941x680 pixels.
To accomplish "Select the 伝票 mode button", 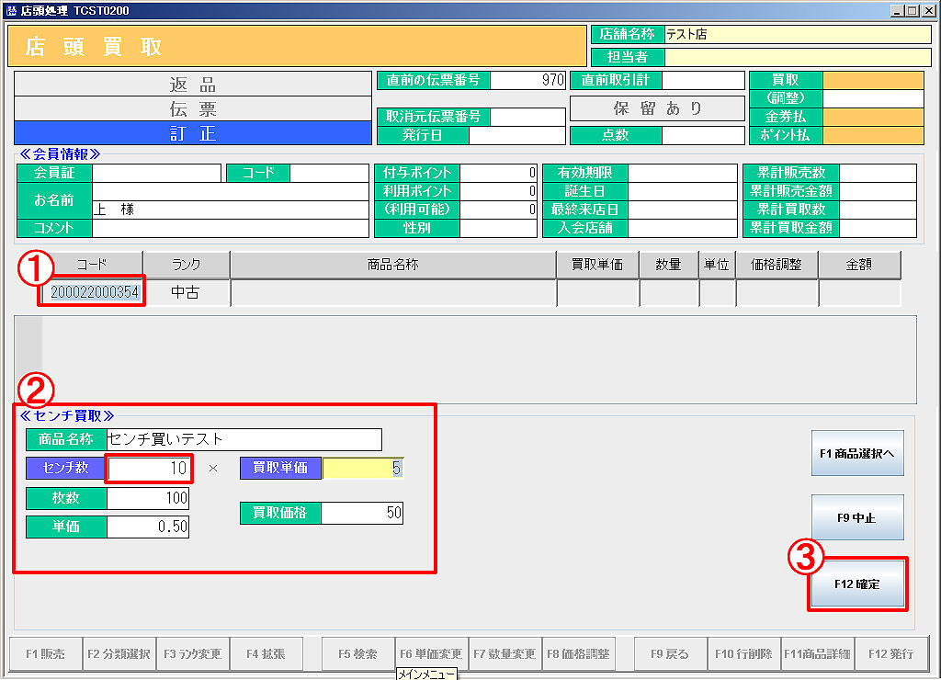I will pos(193,108).
